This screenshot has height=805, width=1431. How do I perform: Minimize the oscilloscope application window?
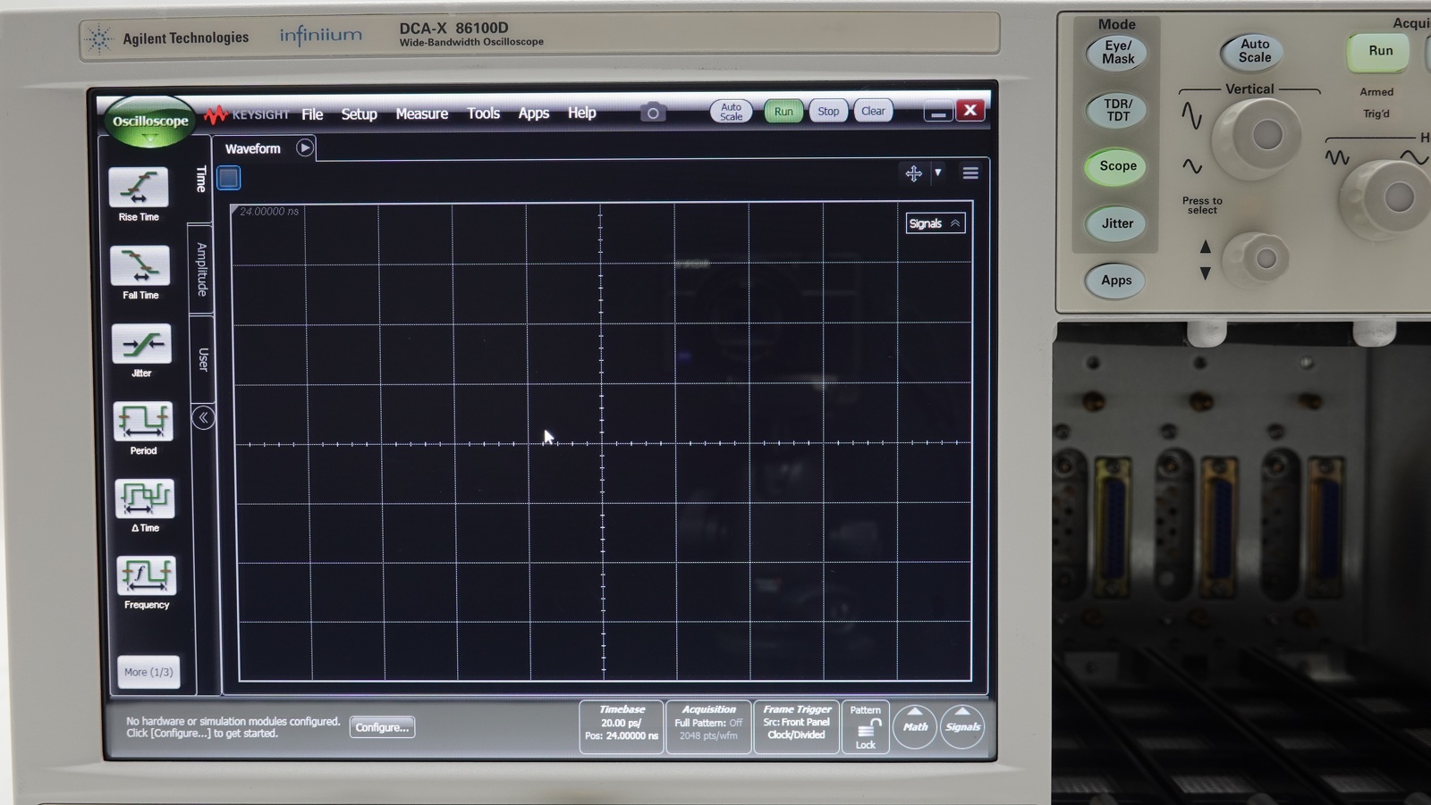point(937,112)
